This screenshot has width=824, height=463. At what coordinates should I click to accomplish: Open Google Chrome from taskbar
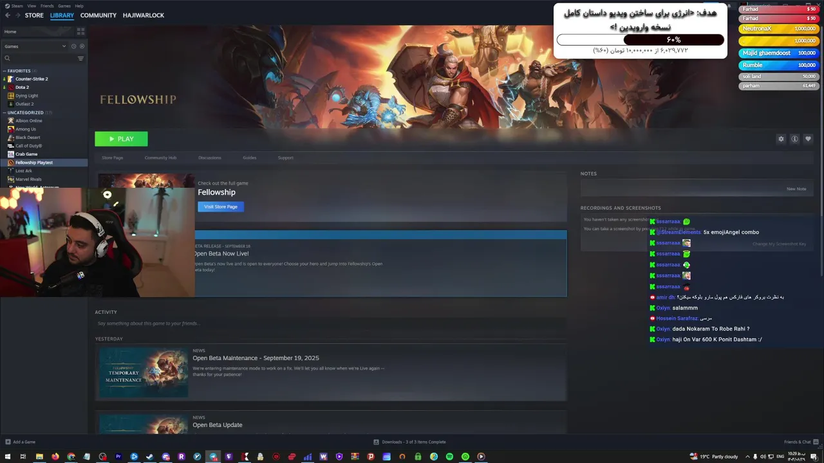[71, 457]
